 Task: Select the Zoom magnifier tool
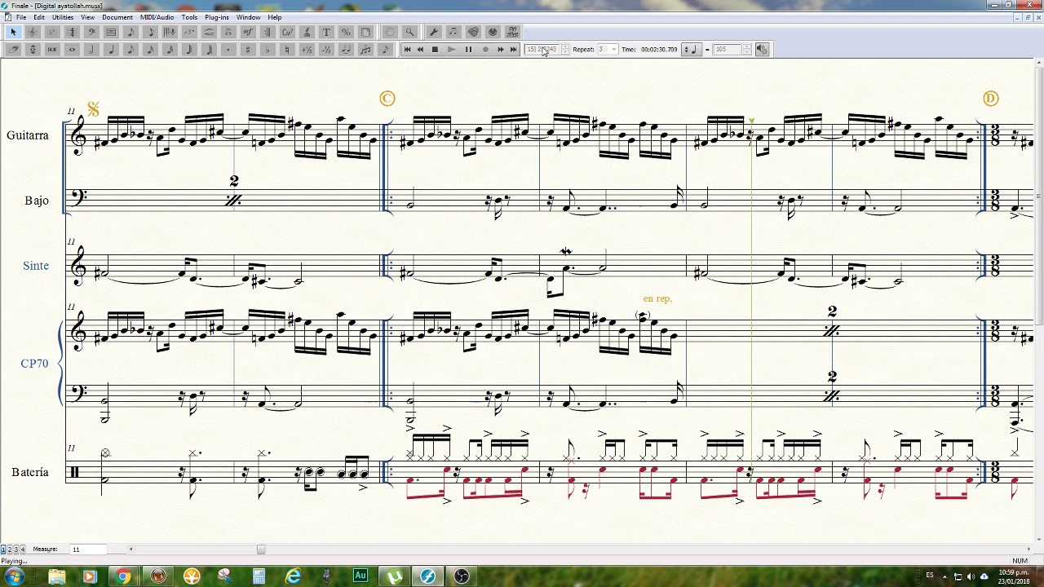(x=409, y=32)
